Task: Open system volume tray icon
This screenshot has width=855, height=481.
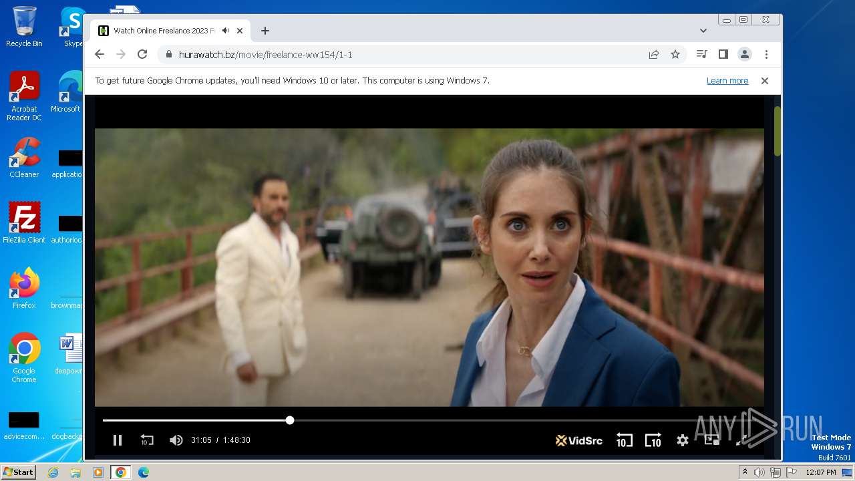Action: coord(759,472)
